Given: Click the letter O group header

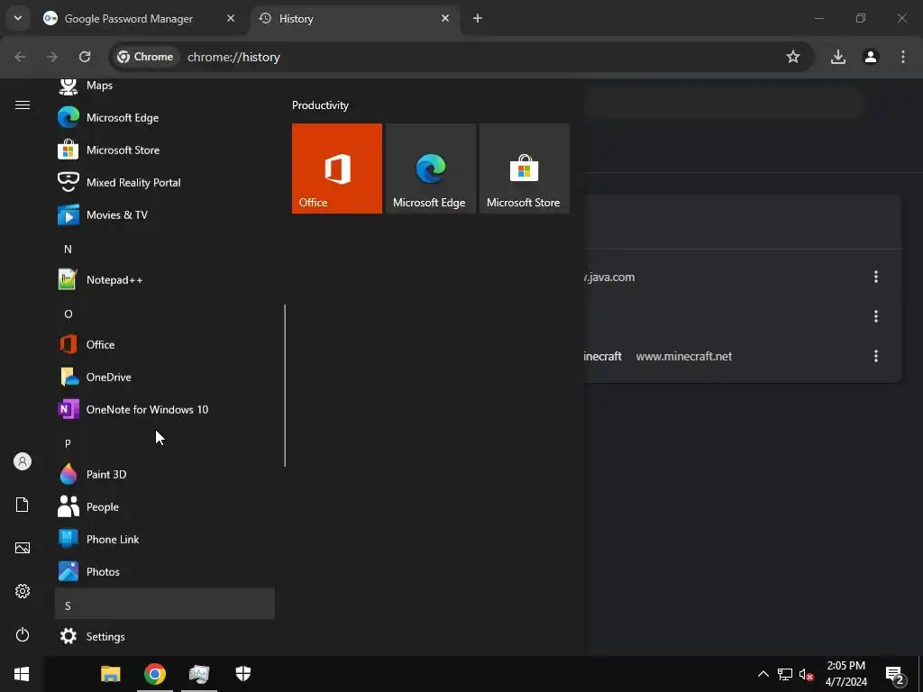Looking at the screenshot, I should click(165, 314).
